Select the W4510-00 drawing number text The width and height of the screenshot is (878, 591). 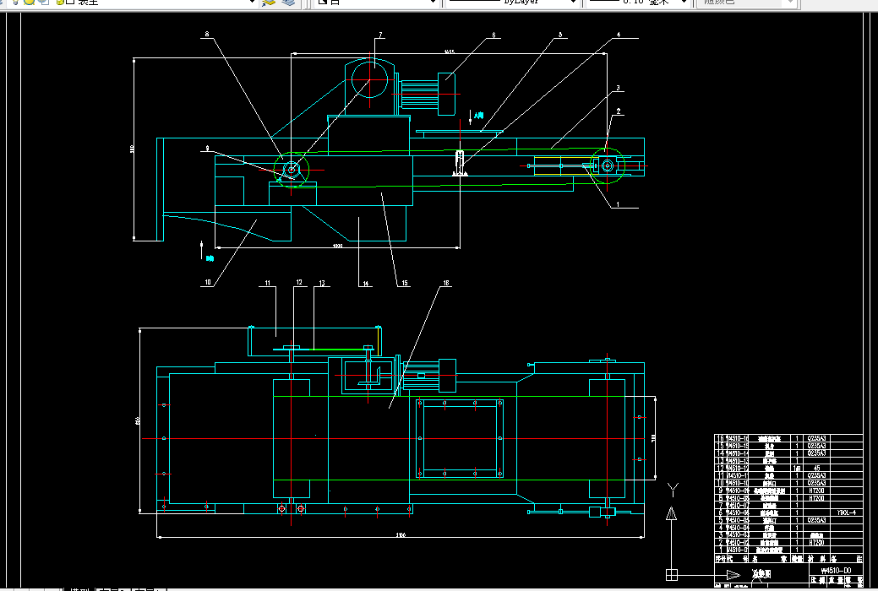[836, 570]
